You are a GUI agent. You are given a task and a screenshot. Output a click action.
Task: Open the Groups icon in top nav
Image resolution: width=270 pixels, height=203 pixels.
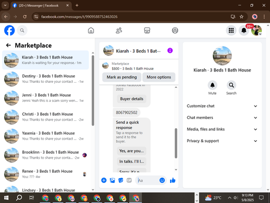point(175,30)
